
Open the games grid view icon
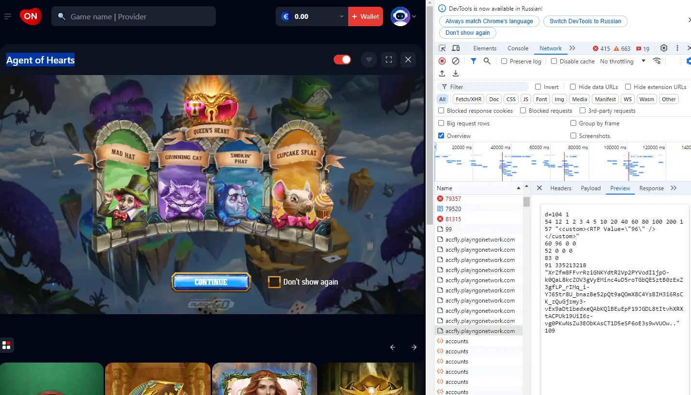click(x=6, y=345)
